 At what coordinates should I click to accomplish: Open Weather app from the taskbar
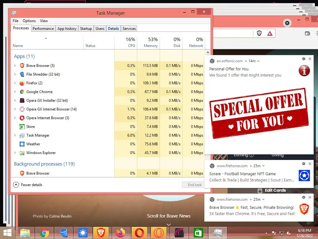83,233
